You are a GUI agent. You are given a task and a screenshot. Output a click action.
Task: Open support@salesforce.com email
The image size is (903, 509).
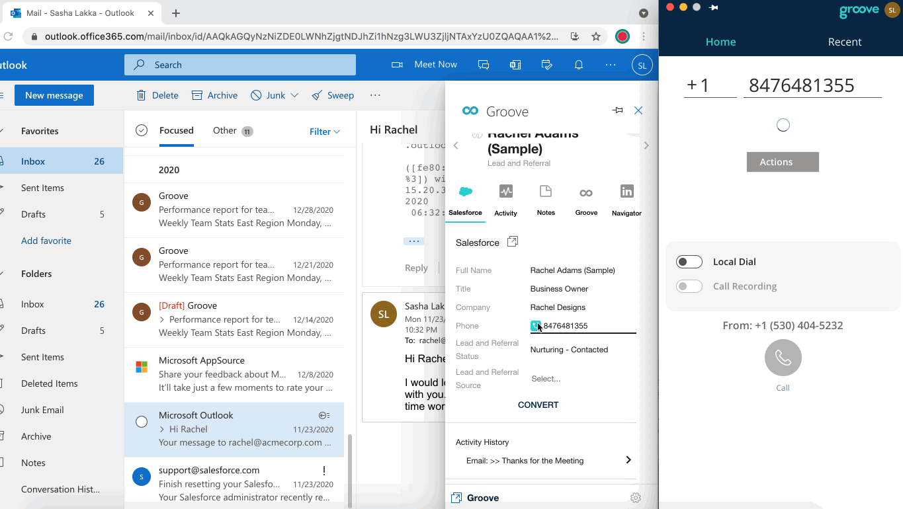(x=234, y=485)
